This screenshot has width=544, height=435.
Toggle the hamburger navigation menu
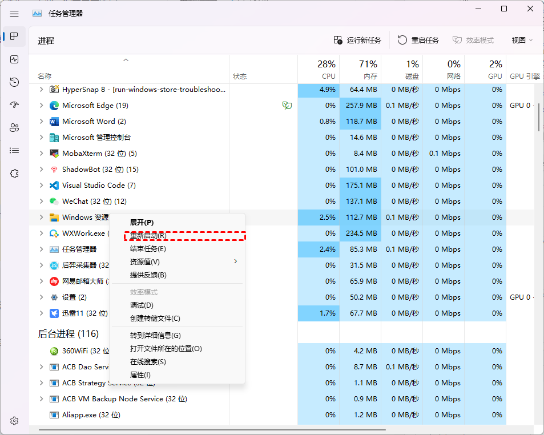14,14
